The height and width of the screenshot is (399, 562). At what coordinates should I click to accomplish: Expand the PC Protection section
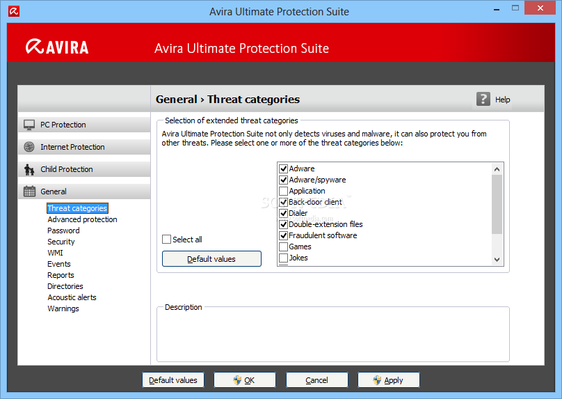tap(84, 125)
